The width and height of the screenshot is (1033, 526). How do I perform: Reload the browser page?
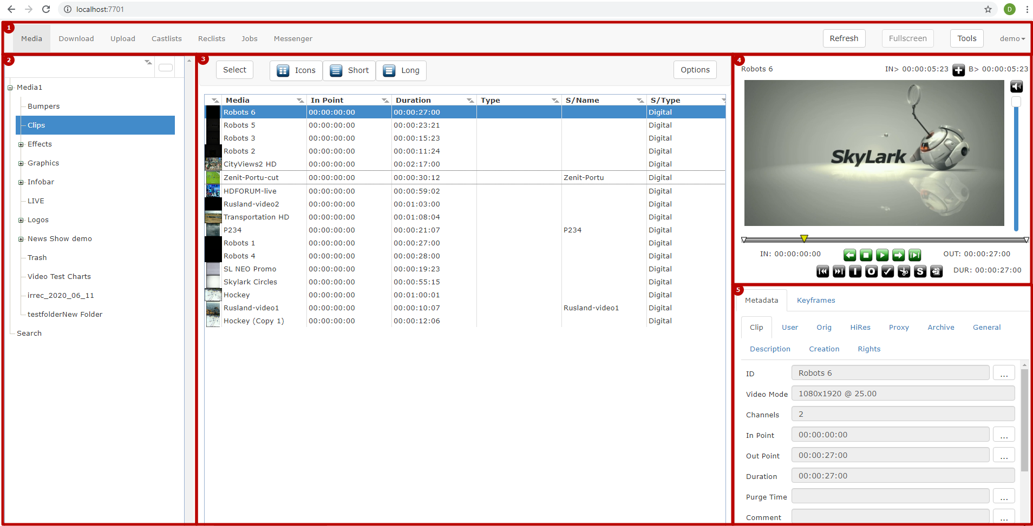(x=46, y=9)
